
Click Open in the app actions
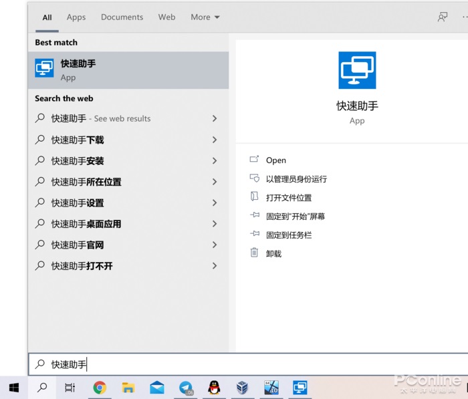pyautogui.click(x=275, y=160)
